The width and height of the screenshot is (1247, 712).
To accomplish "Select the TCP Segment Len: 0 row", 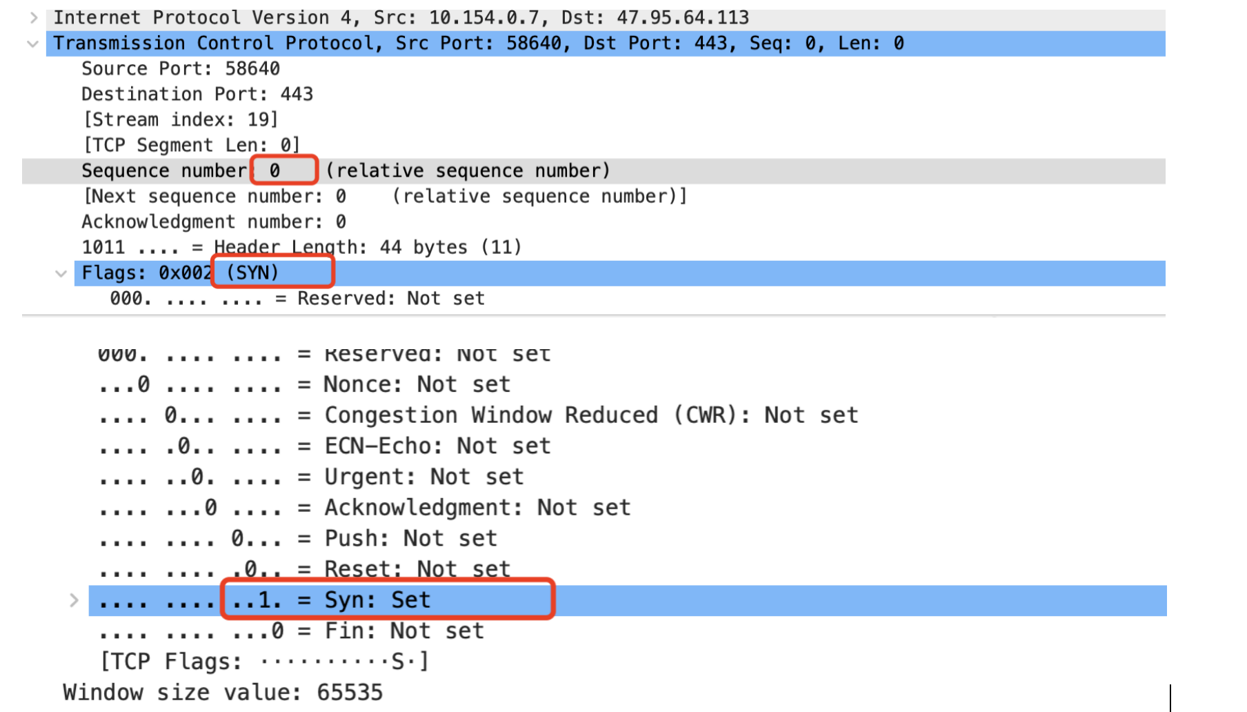I will coord(192,146).
